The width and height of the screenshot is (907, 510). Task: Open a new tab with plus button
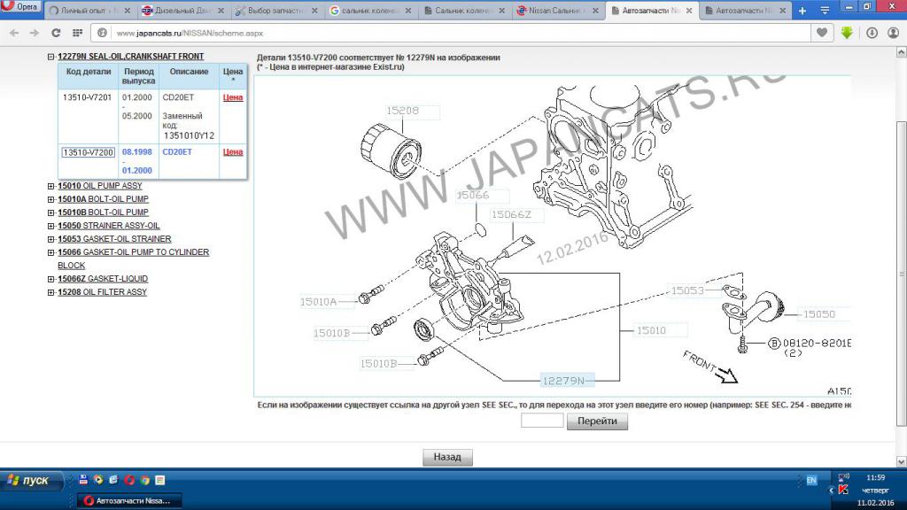click(x=802, y=11)
